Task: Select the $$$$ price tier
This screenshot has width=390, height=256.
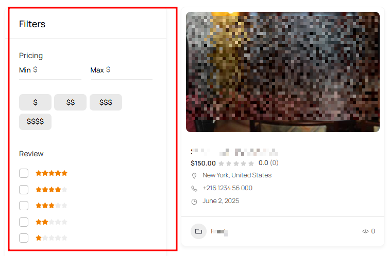Action: 36,122
